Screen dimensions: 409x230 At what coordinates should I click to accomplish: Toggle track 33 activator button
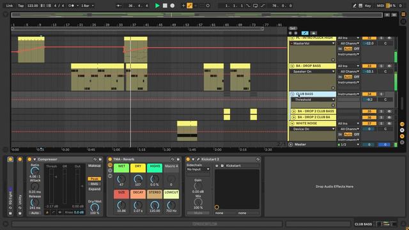pyautogui.click(x=369, y=66)
